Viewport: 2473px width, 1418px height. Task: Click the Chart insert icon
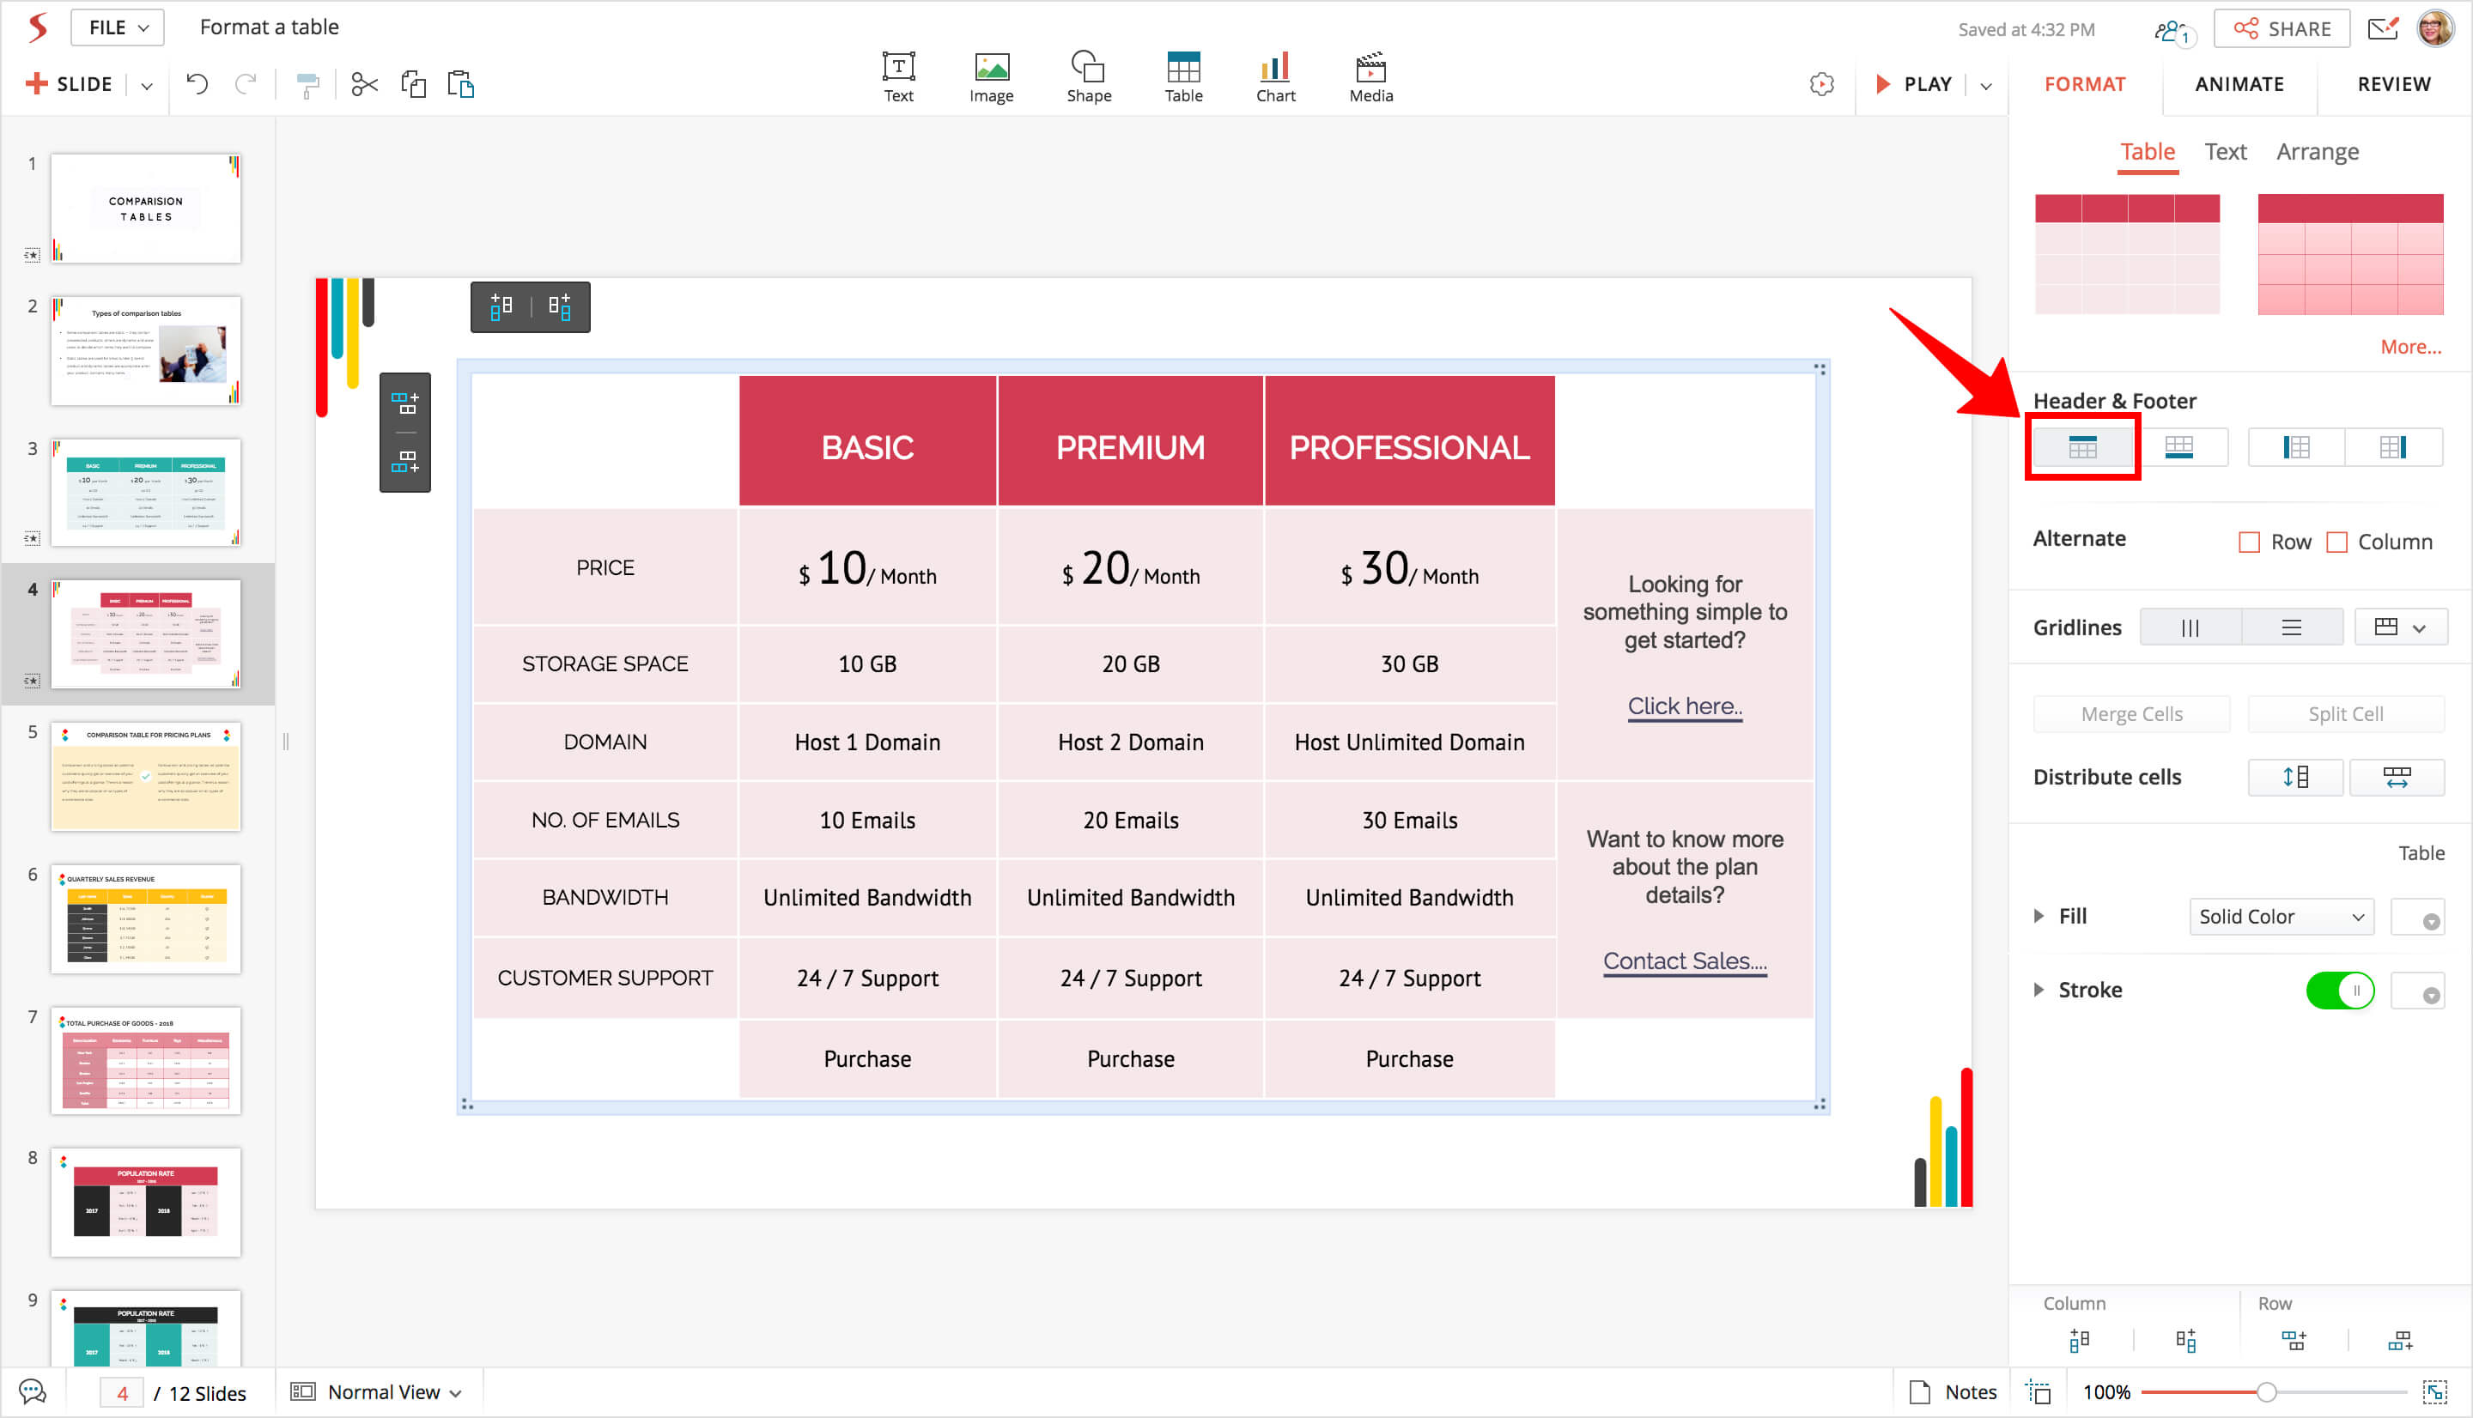pyautogui.click(x=1274, y=76)
